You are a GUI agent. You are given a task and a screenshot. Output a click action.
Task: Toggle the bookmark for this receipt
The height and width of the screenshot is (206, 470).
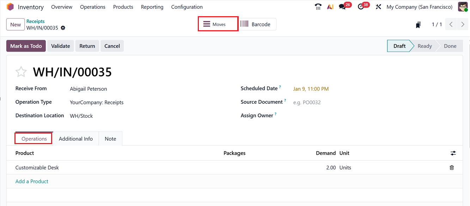(418, 25)
